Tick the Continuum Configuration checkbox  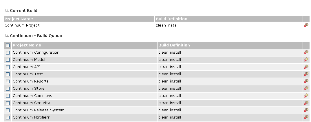click(8, 52)
